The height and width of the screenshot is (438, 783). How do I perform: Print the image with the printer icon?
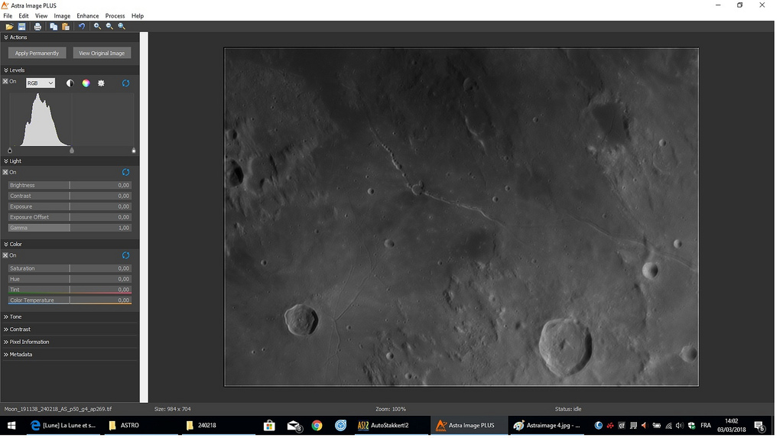pos(37,27)
